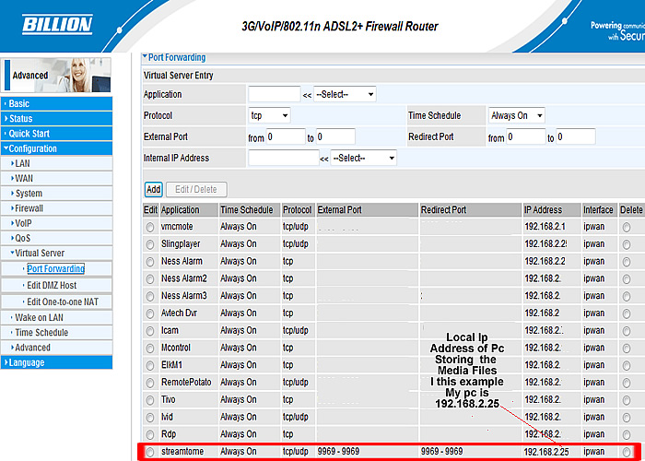Open the VoIP configuration item

pos(57,223)
